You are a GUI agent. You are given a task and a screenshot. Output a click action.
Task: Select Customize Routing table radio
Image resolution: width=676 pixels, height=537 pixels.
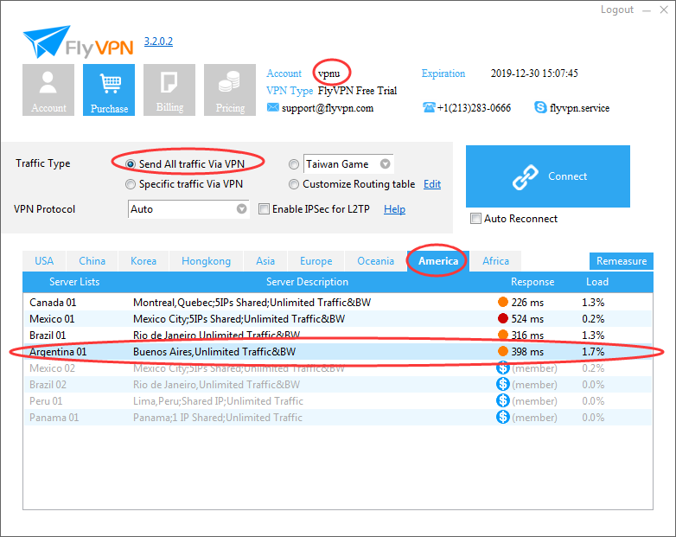coord(294,184)
